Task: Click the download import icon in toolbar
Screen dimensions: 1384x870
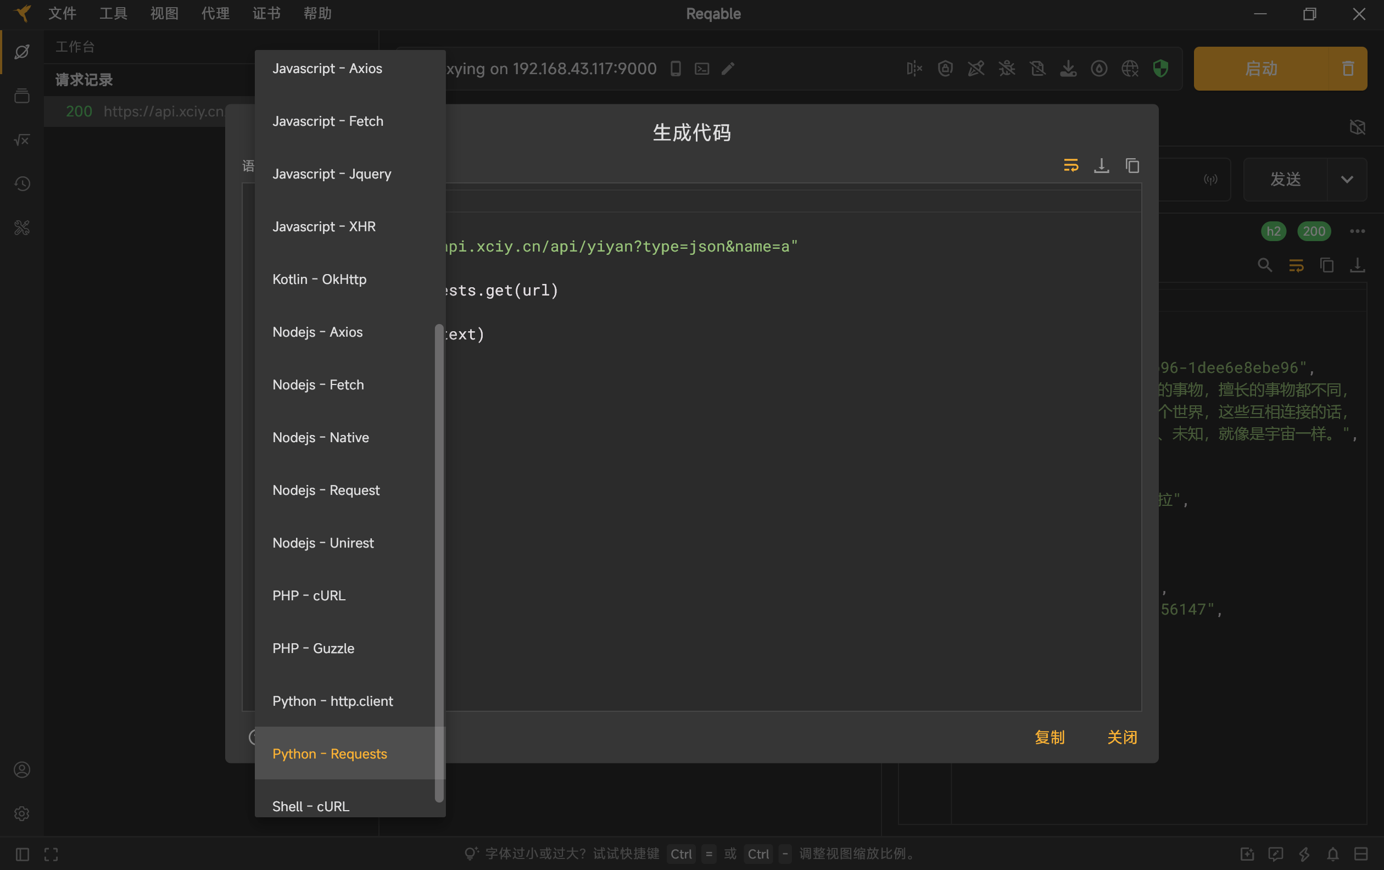Action: [x=1068, y=69]
